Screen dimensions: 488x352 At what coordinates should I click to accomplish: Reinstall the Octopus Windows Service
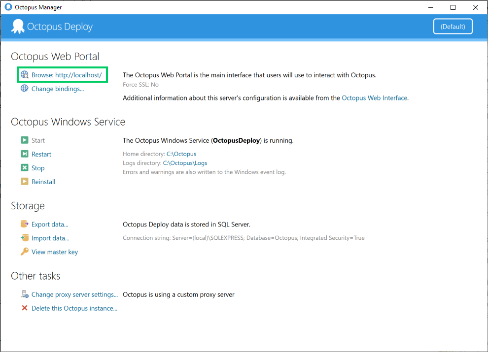pos(43,182)
